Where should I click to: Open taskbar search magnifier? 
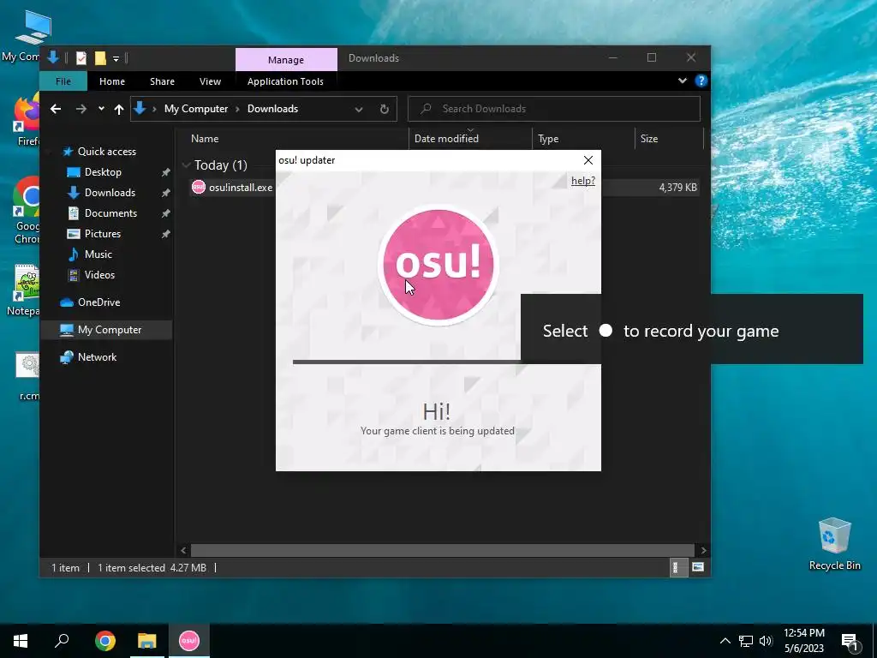click(x=62, y=641)
